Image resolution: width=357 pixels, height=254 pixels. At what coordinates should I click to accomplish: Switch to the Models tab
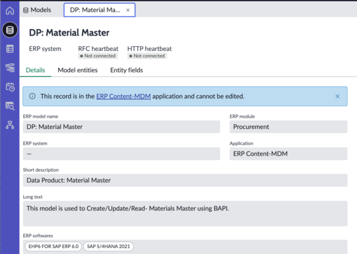(37, 10)
